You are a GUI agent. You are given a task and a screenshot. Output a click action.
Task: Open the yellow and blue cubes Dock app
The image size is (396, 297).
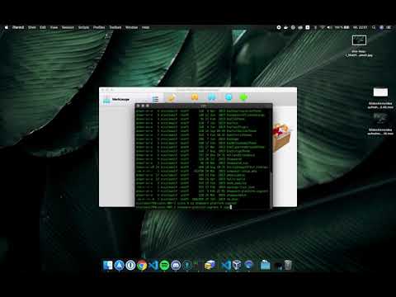click(x=210, y=265)
